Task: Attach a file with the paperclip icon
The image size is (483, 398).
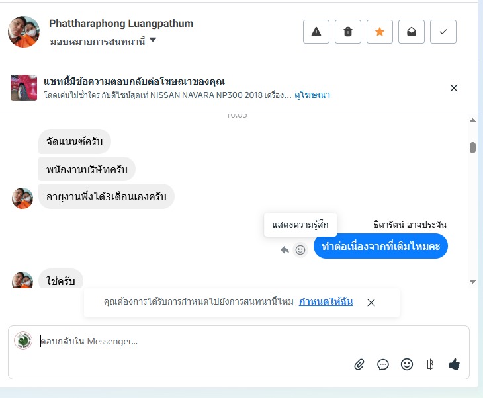Action: (x=359, y=364)
